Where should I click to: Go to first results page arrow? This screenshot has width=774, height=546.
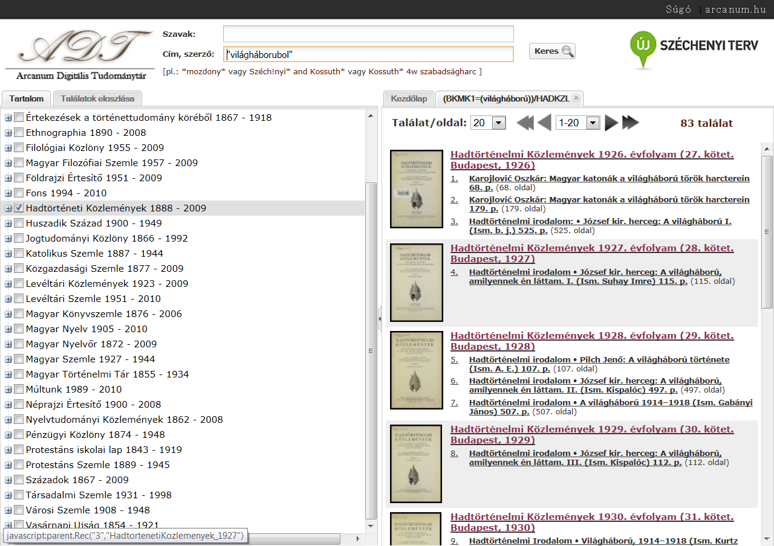tap(525, 123)
